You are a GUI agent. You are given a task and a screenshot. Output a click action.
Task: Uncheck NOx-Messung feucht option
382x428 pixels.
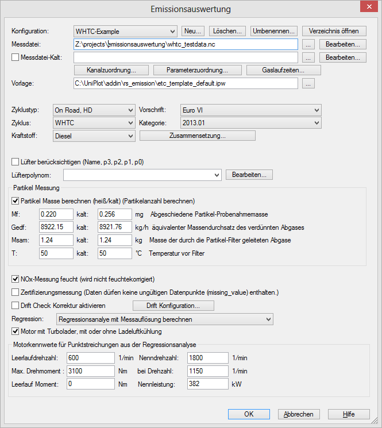[16, 279]
